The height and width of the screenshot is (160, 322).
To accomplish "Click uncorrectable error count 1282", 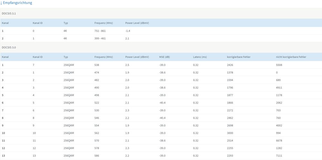I will (279, 148).
